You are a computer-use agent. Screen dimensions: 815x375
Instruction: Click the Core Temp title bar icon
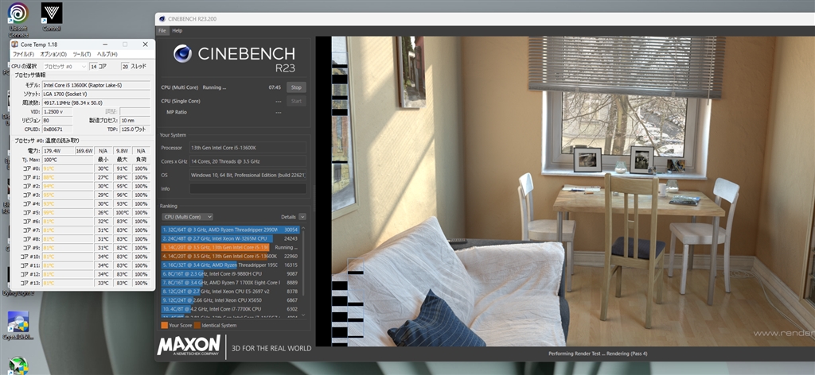pyautogui.click(x=14, y=44)
